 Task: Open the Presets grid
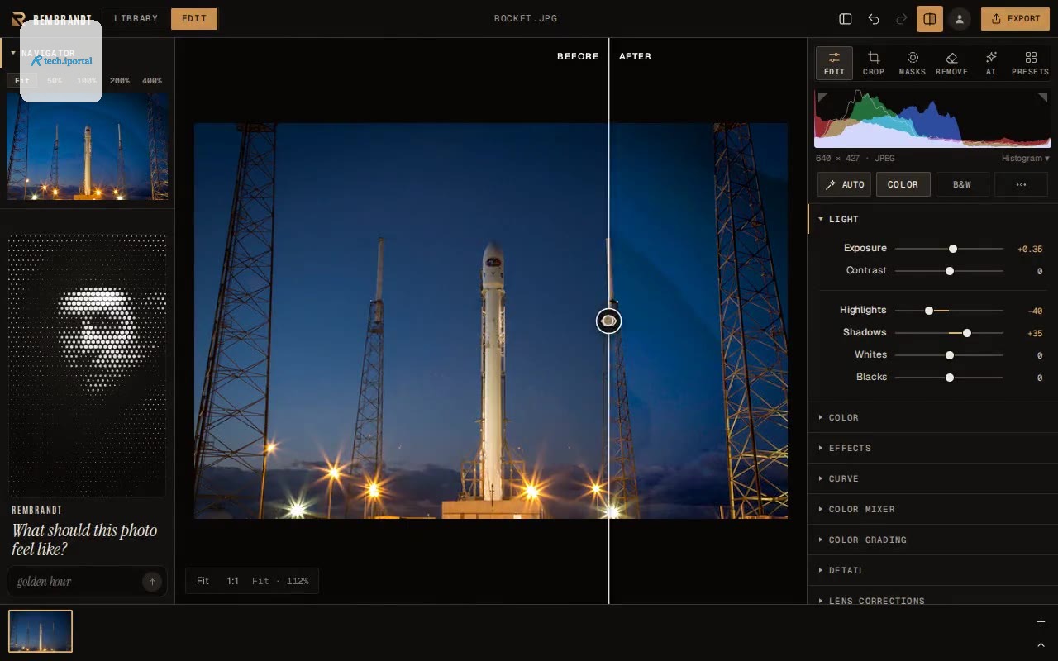coord(1031,63)
